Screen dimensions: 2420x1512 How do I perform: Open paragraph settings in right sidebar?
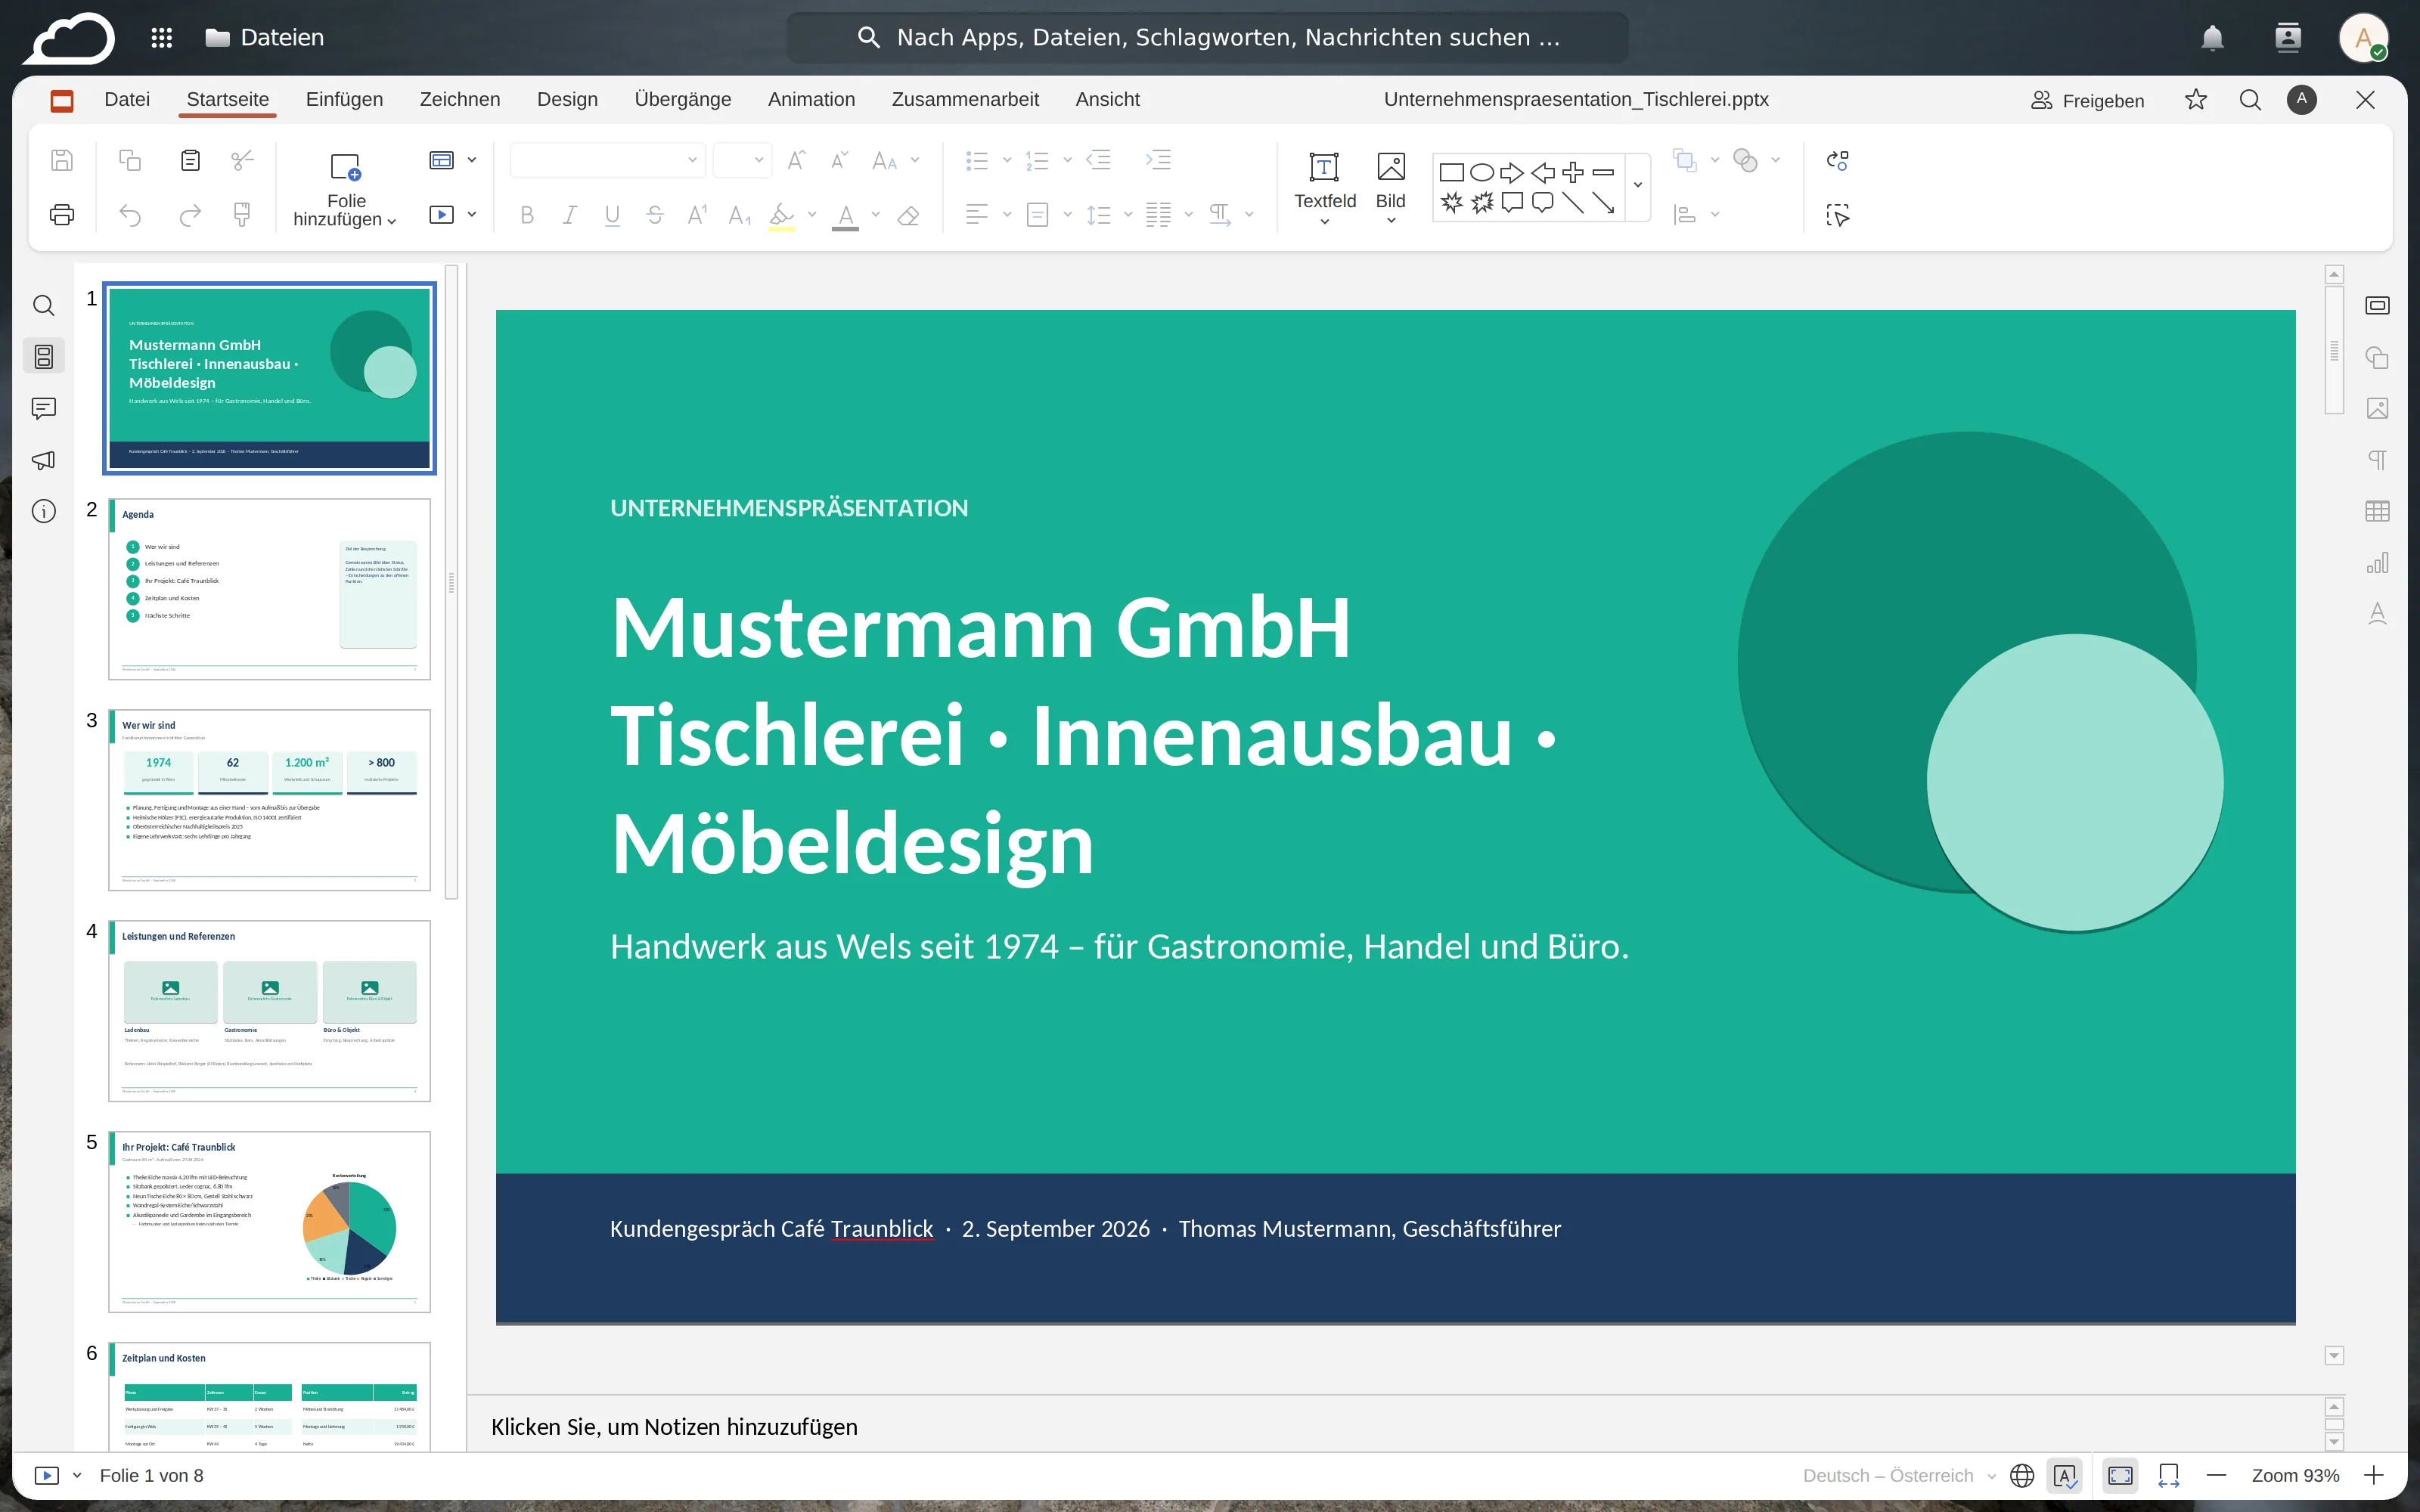[2378, 460]
